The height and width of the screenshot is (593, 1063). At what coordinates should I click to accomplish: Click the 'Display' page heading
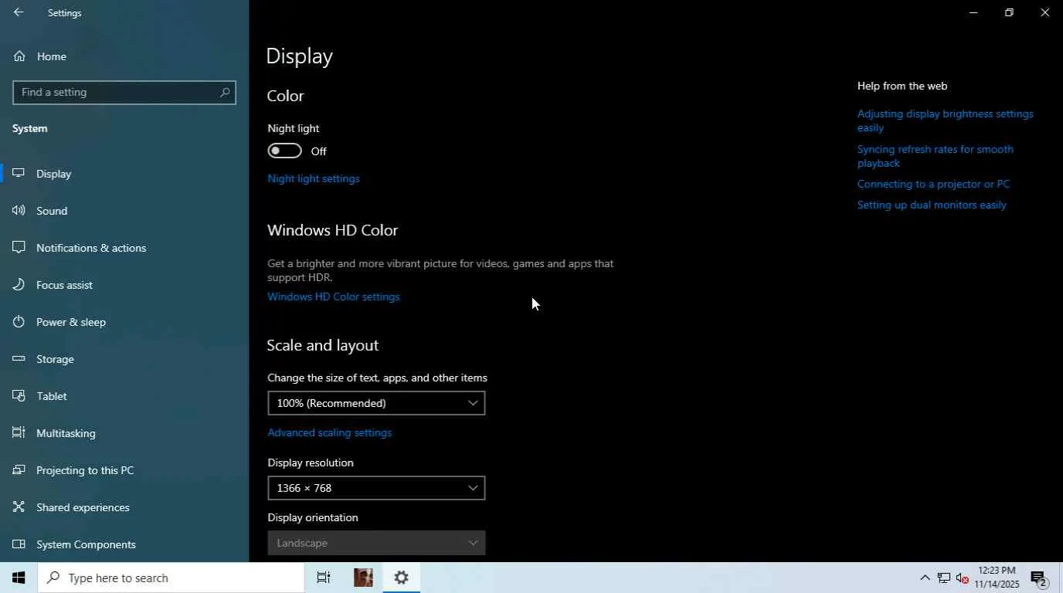[x=300, y=56]
